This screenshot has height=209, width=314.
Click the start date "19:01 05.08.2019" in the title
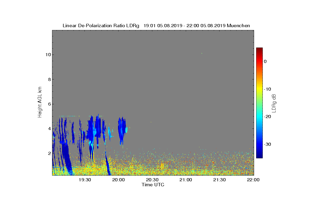click(163, 26)
